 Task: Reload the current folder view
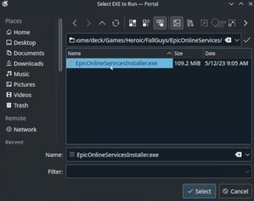(x=115, y=23)
